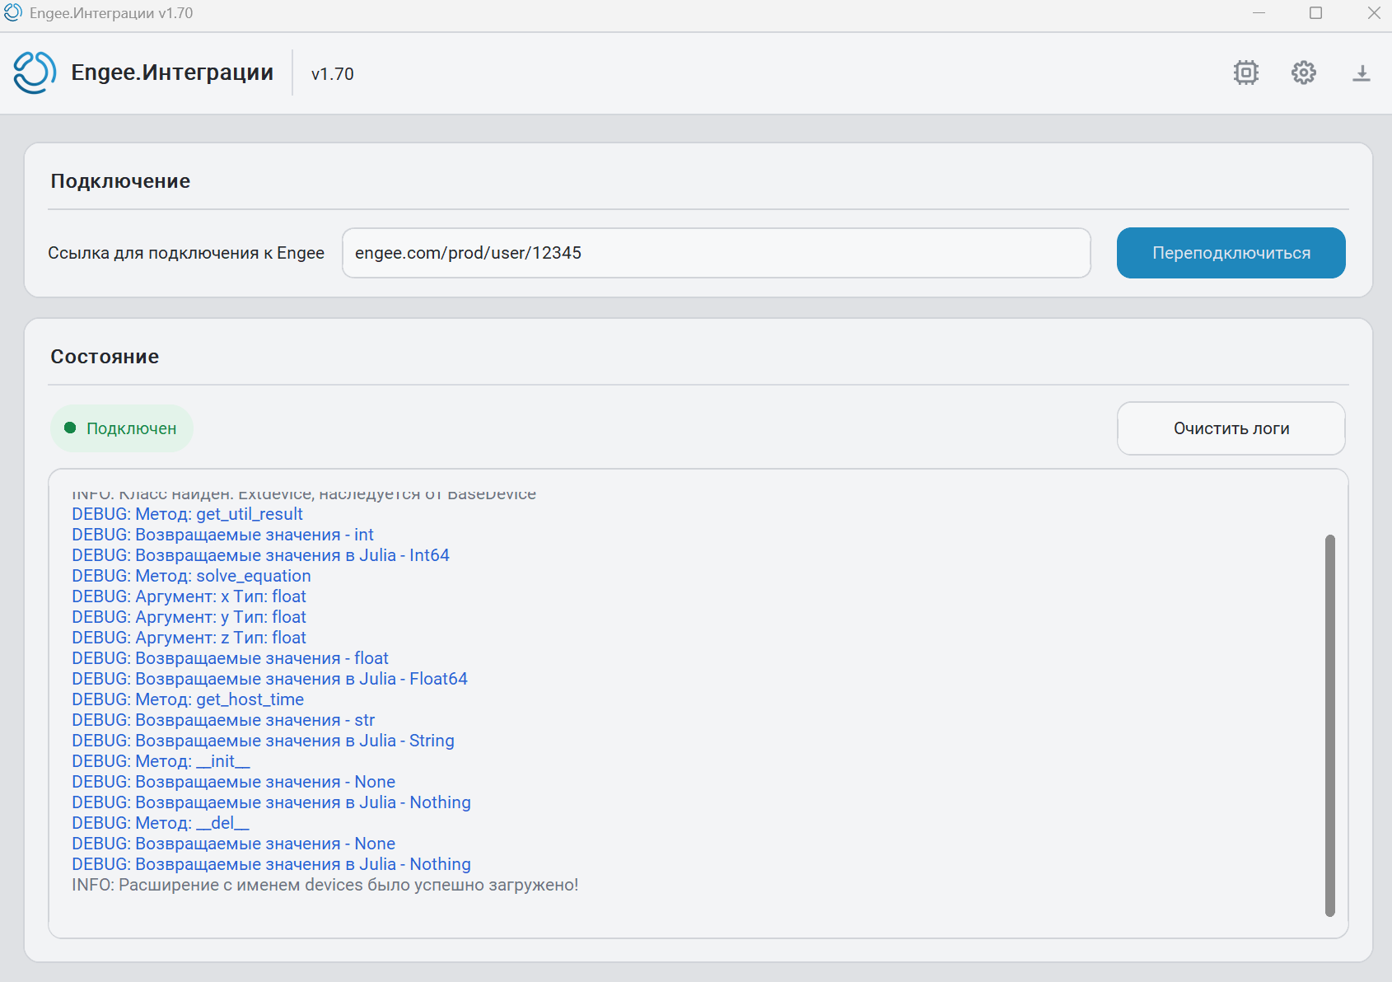
Task: Select log line Возвращаемые значения - int
Action: 222,535
